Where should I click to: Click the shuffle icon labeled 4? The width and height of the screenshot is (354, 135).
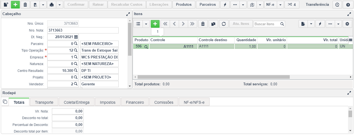pos(292,5)
